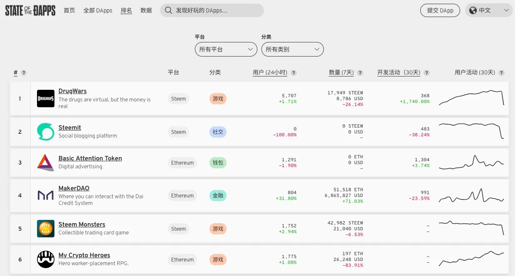This screenshot has width=515, height=276.
Task: Open the Basic Attention Token link
Action: click(90, 158)
